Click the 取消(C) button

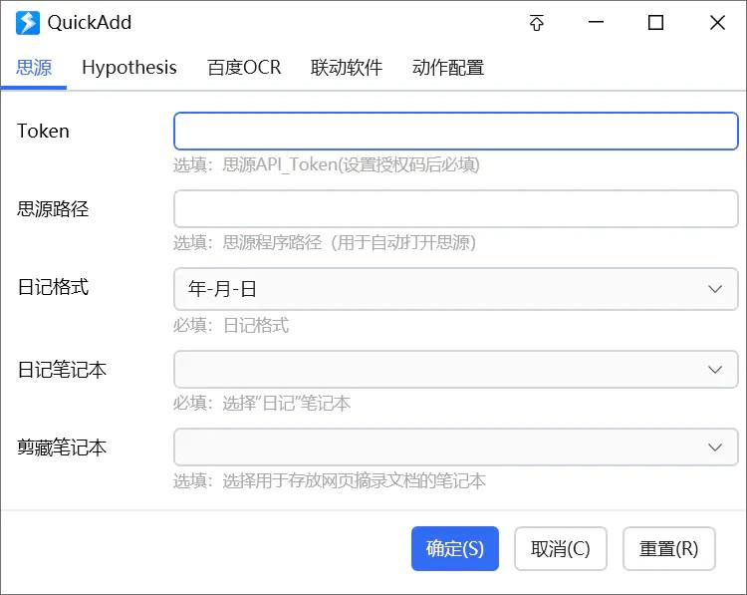pos(560,549)
